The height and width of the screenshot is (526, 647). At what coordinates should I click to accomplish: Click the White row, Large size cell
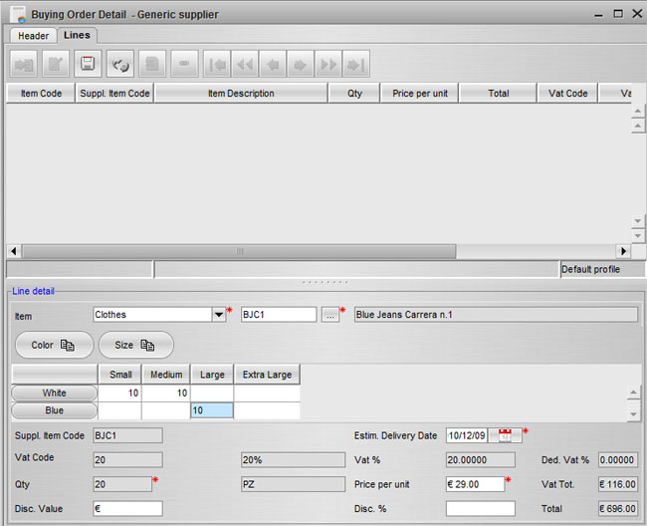click(x=211, y=394)
